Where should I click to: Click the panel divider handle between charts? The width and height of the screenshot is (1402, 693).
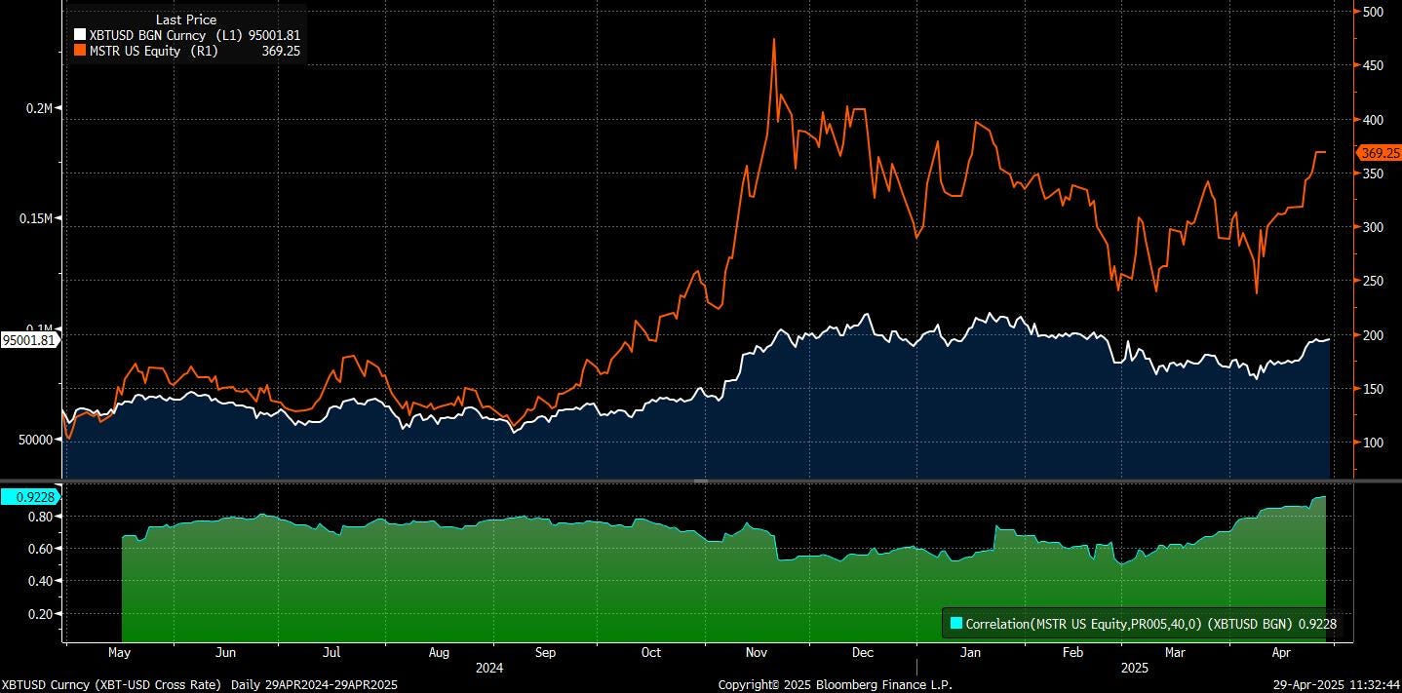tap(701, 481)
